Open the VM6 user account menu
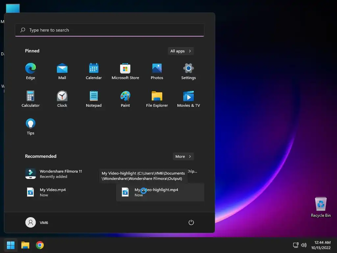Viewport: 337px width, 253px height. pyautogui.click(x=37, y=222)
